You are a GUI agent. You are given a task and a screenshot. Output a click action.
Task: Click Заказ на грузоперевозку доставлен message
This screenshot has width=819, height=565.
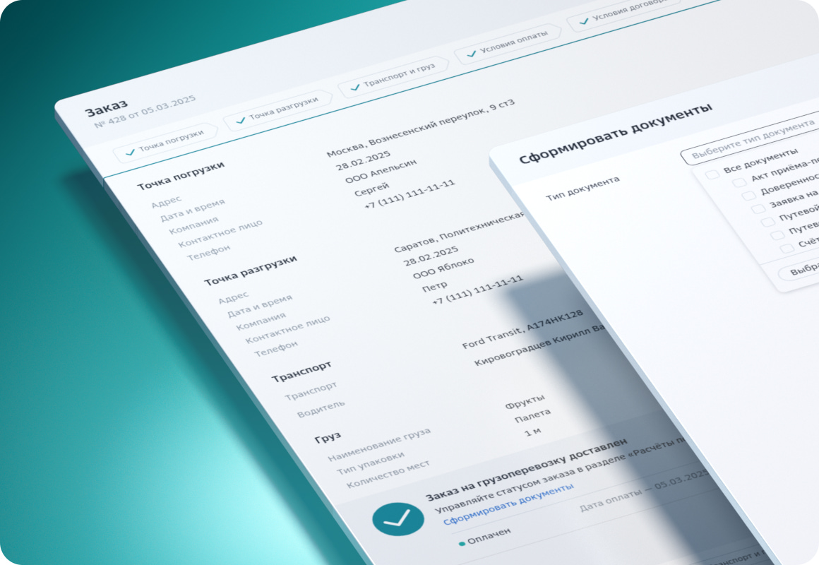[x=526, y=470]
